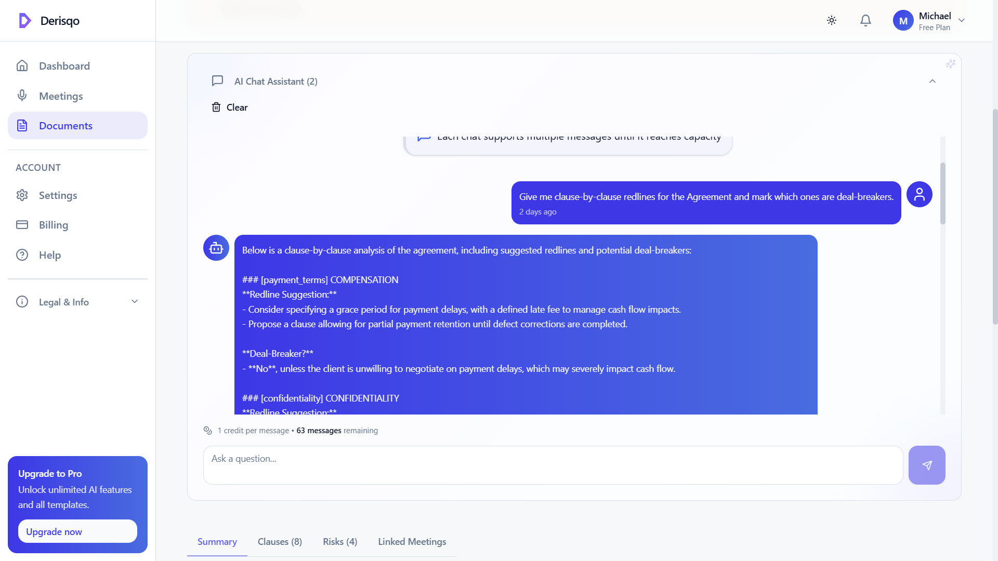998x561 pixels.
Task: Clear the chat history
Action: [229, 107]
